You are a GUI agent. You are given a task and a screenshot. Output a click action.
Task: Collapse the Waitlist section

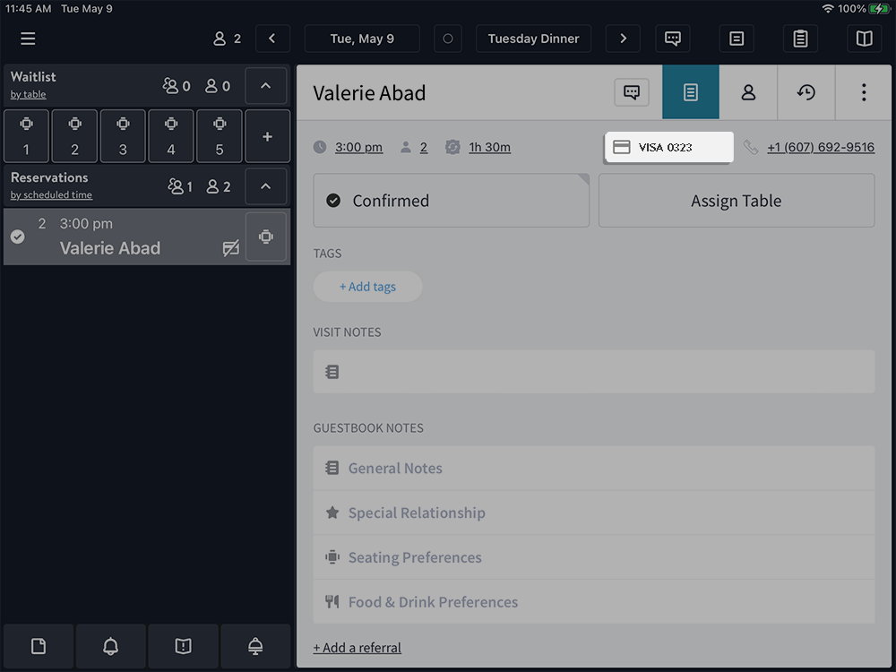266,86
